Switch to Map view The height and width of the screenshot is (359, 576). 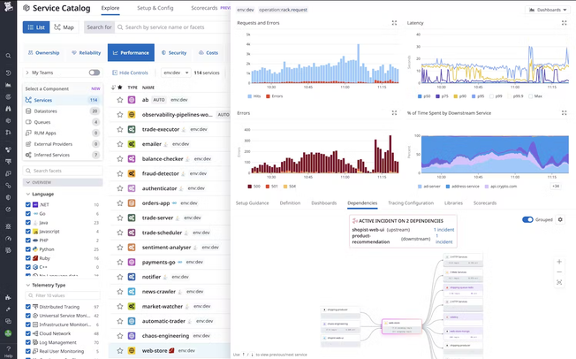64,27
